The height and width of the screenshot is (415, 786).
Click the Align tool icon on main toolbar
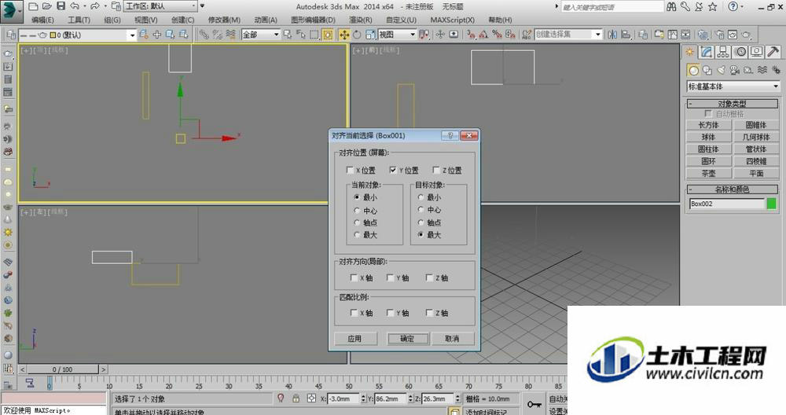point(626,34)
